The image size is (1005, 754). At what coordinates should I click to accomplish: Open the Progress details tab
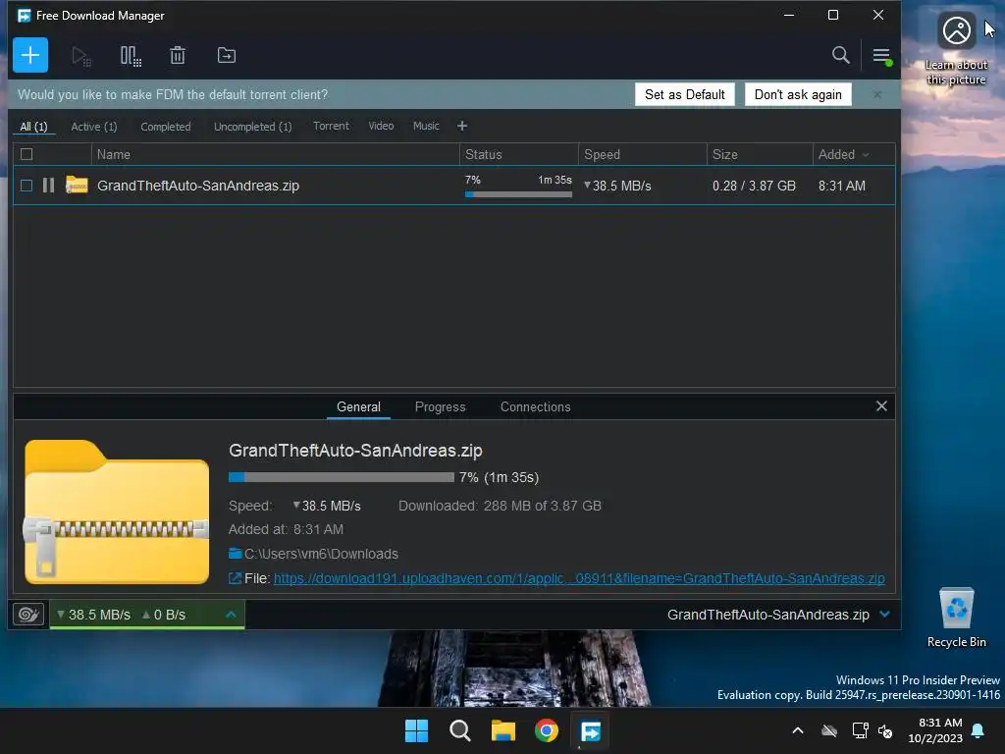(x=440, y=406)
